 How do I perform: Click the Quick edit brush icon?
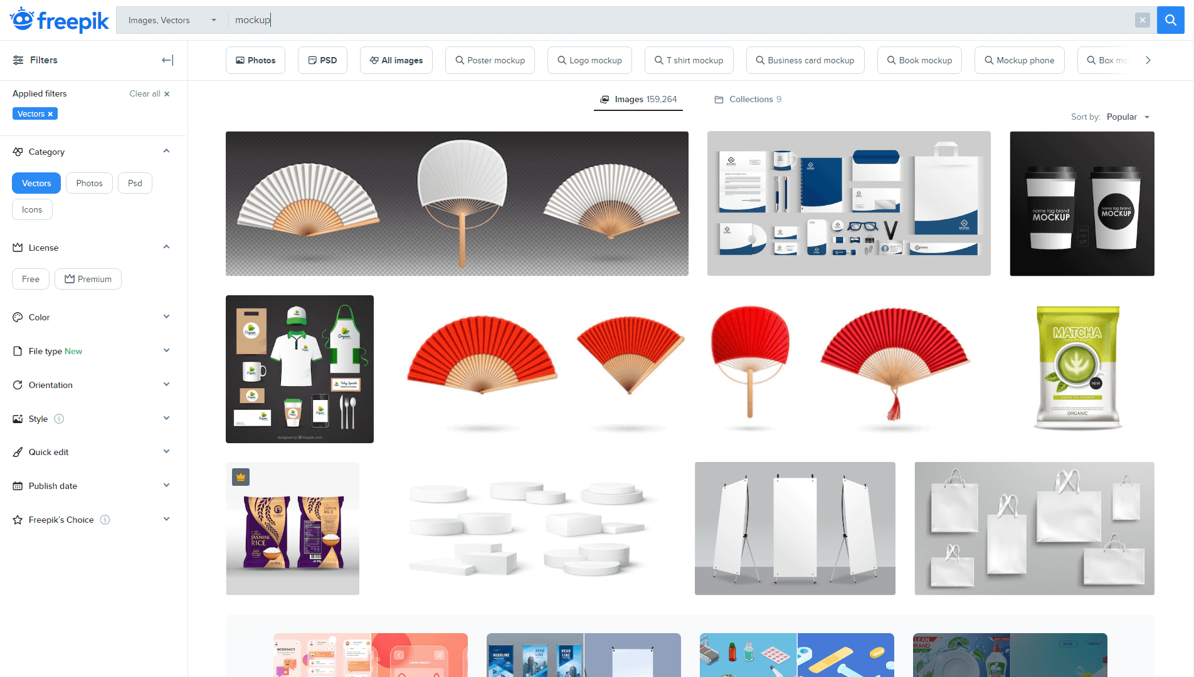click(x=18, y=452)
